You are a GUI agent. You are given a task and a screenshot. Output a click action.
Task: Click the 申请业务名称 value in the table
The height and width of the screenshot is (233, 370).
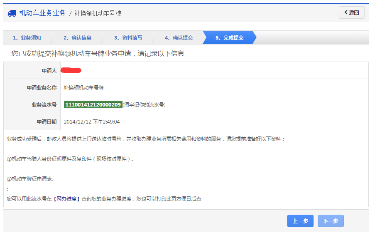click(x=83, y=88)
